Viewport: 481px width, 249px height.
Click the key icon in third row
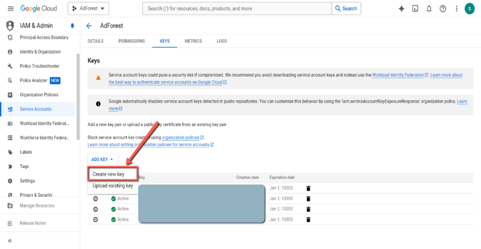pos(95,209)
